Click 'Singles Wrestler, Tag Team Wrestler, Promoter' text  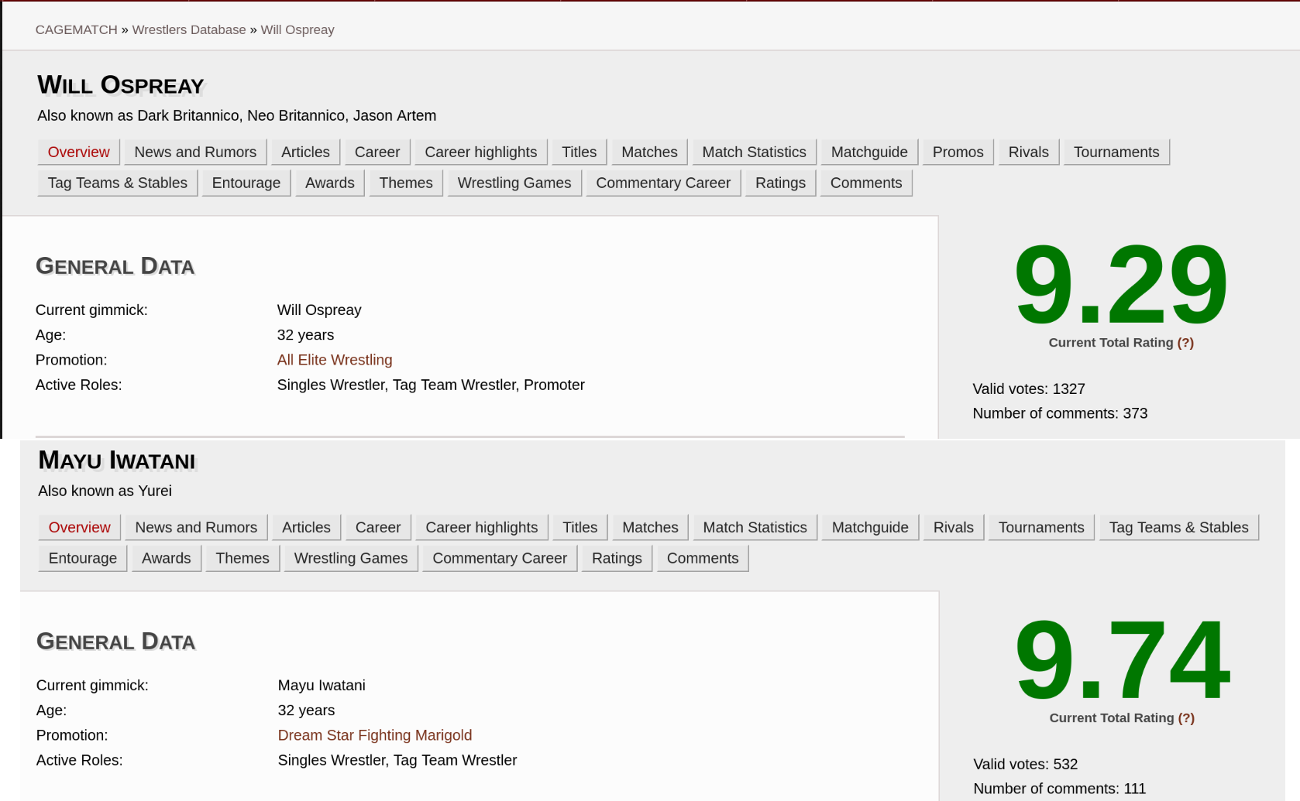click(431, 385)
